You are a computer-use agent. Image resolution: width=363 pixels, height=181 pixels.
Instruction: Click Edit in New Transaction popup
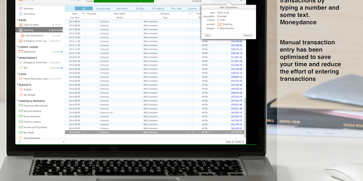click(208, 35)
